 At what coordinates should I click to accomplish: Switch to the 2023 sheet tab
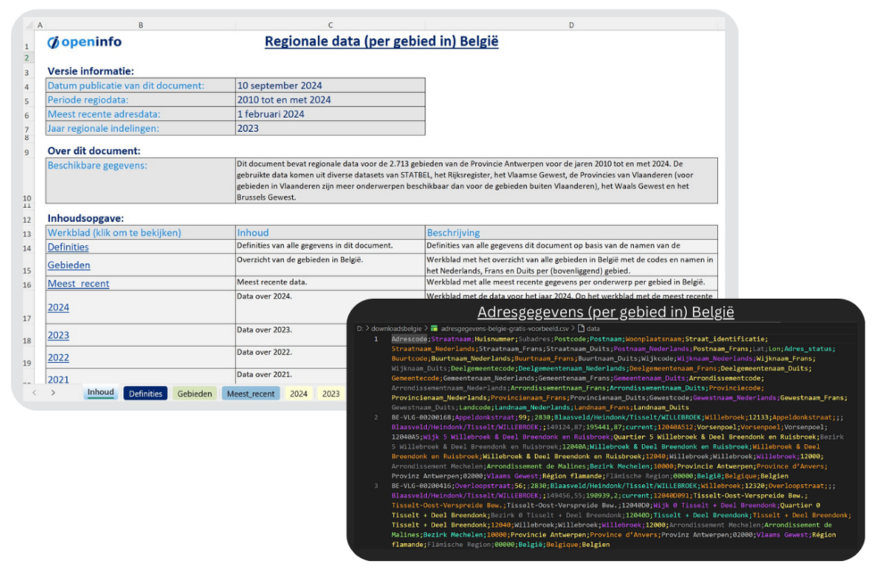(330, 393)
